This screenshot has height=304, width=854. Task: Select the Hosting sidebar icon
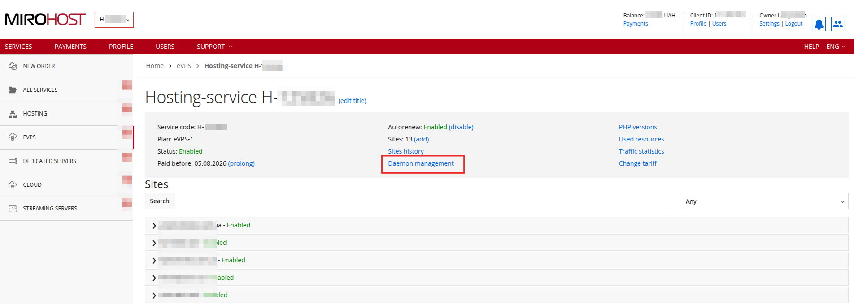[13, 114]
